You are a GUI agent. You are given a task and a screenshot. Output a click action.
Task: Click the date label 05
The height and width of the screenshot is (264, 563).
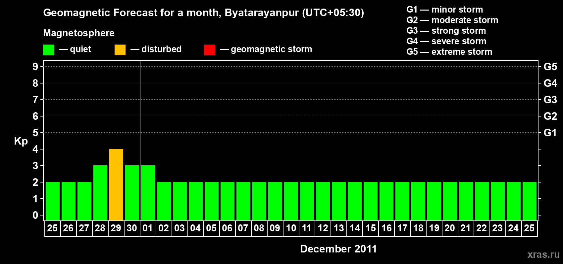[x=211, y=228]
